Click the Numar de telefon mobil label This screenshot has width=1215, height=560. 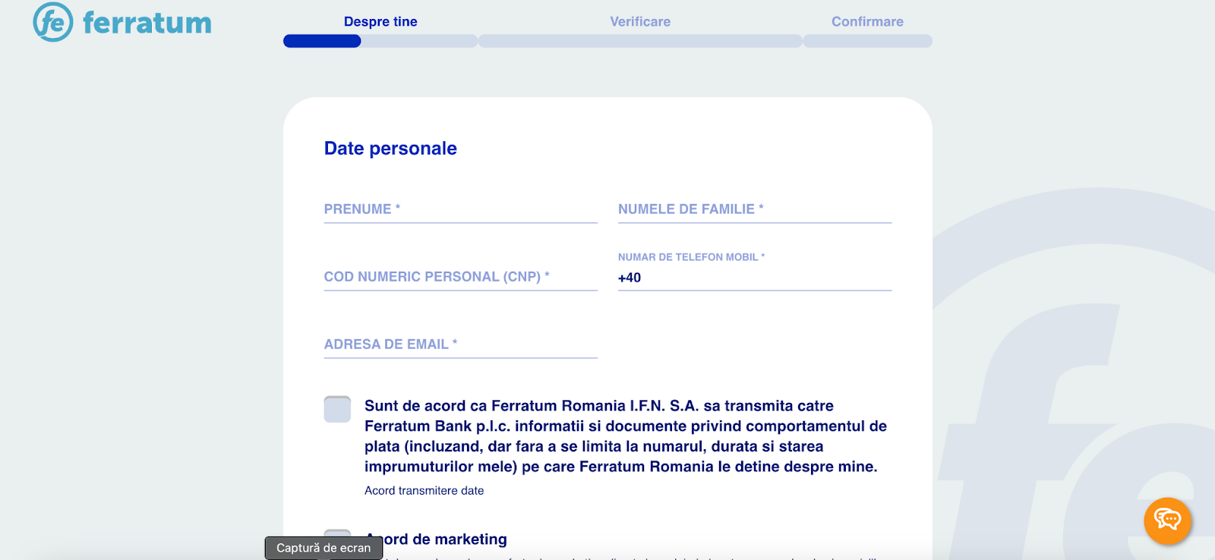691,257
